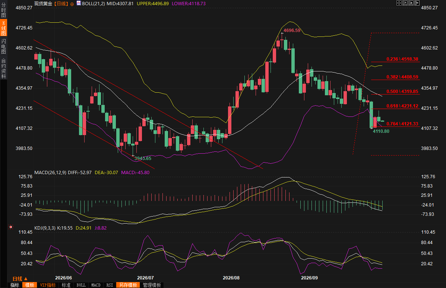Click the BOLL indicator chart icon
446x288 pixels.
pos(79,3)
